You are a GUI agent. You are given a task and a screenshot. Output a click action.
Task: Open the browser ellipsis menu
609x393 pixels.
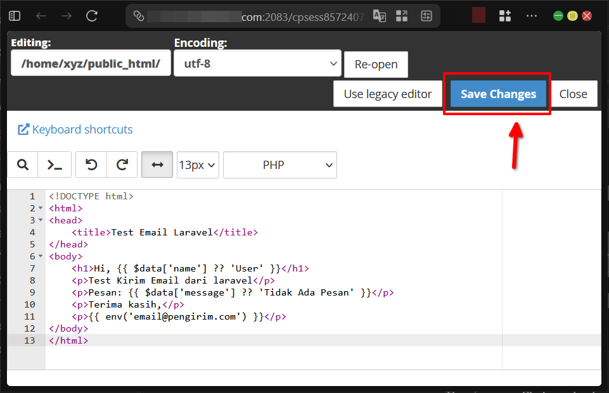pos(531,15)
